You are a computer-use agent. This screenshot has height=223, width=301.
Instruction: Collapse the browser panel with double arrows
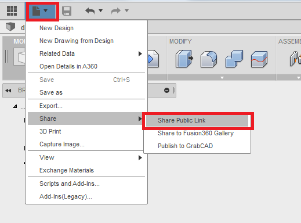tap(8, 91)
